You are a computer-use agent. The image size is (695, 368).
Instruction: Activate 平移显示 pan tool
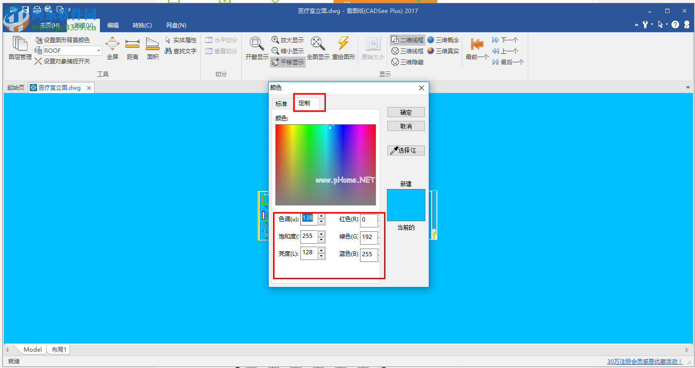(287, 62)
